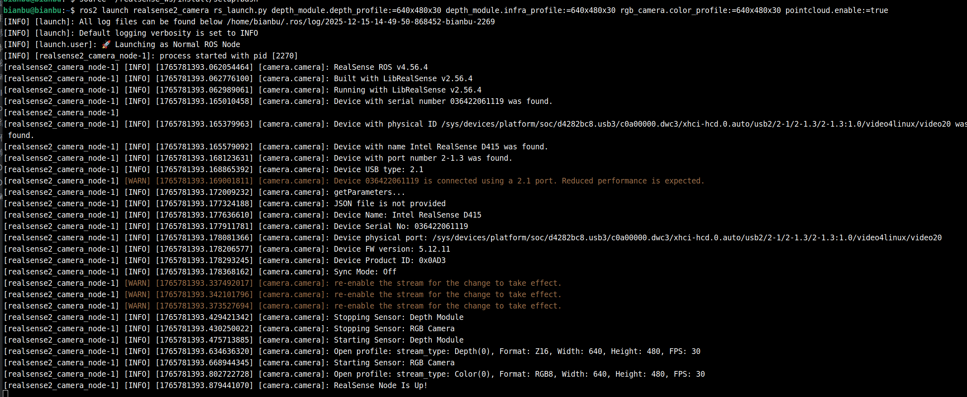Click the terminal cursor block on the last line

(5, 394)
